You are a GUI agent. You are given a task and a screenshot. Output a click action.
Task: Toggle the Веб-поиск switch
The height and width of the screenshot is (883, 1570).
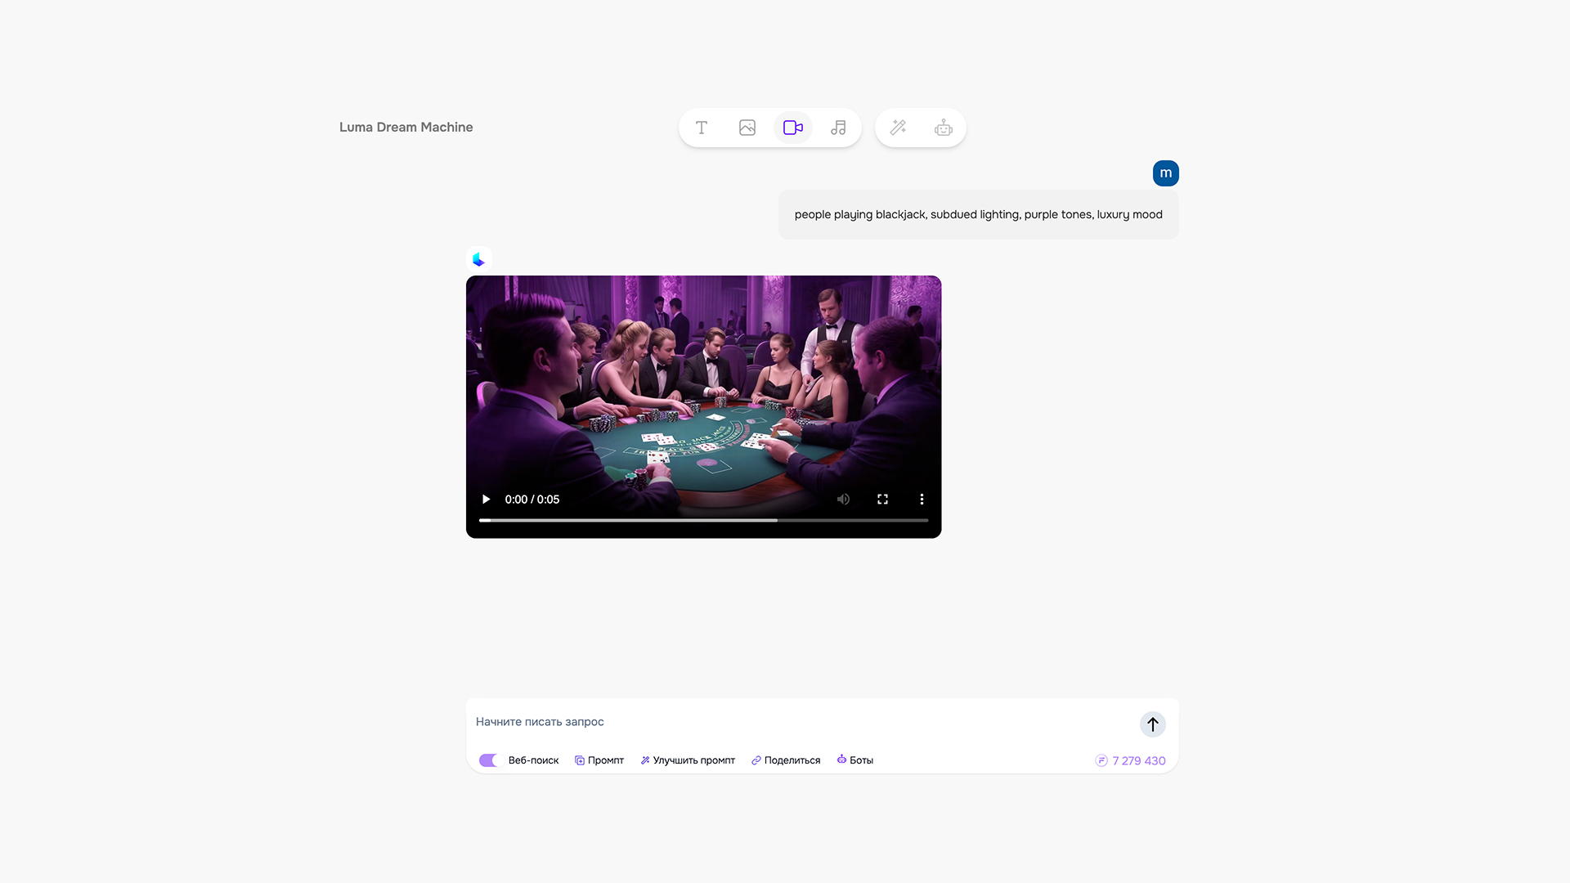point(489,760)
